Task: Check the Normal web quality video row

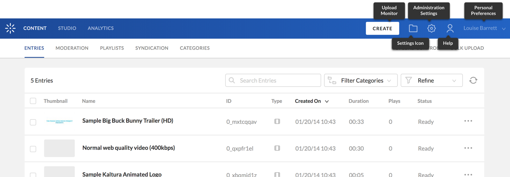Action: (33, 149)
